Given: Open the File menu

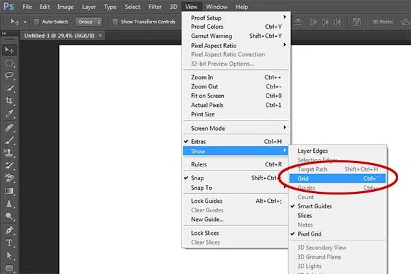Looking at the screenshot, I should point(27,7).
